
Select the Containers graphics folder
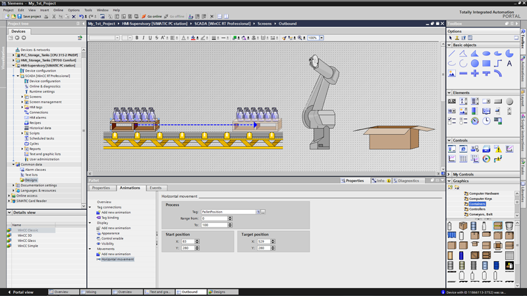(477, 204)
